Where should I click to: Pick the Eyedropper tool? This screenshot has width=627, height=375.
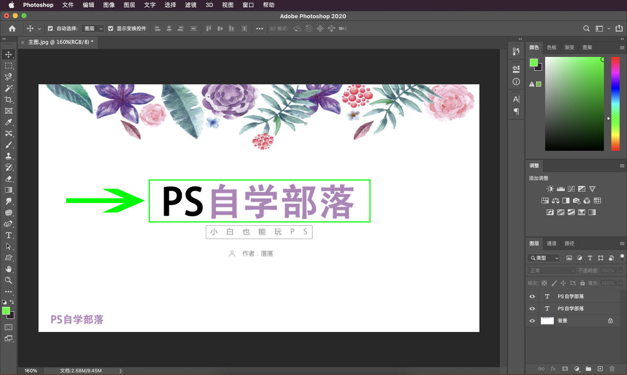click(x=9, y=122)
